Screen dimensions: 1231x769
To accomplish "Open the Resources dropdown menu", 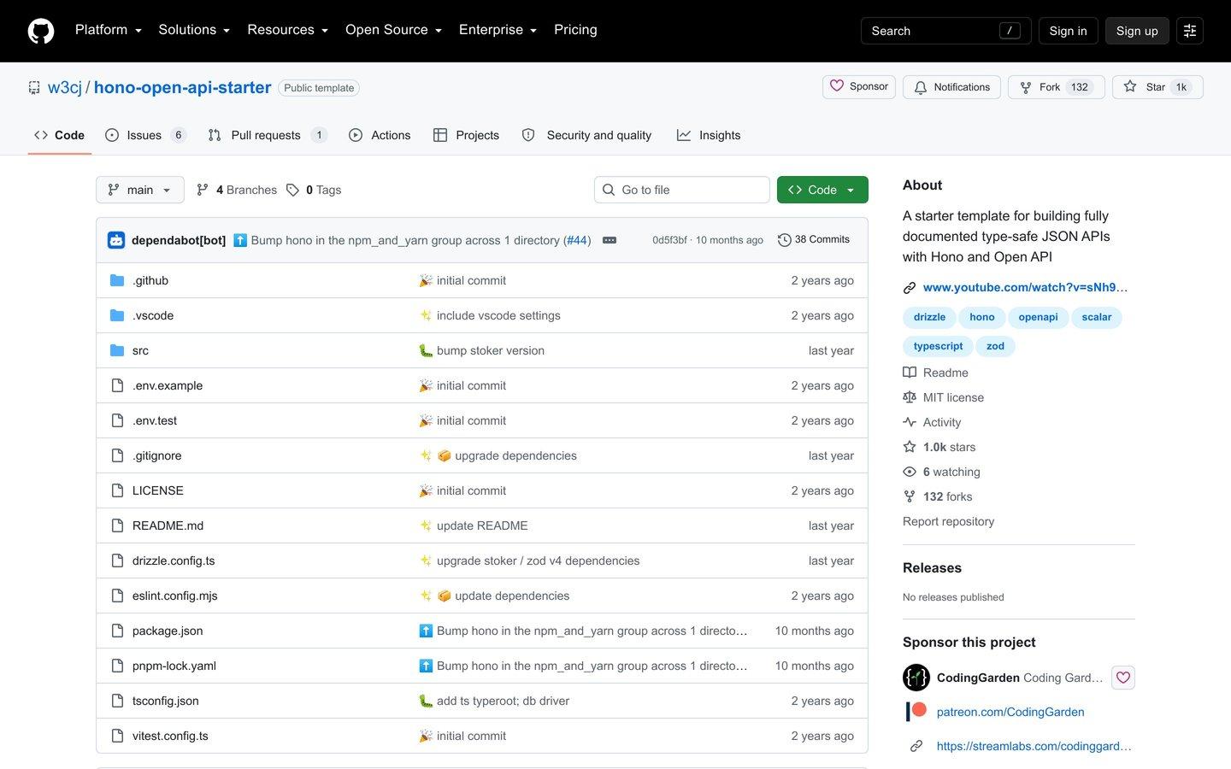I will (287, 30).
